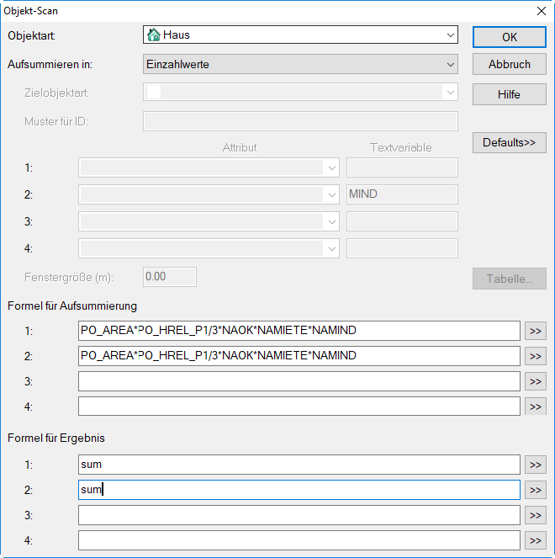
Task: Click Textvariable field in row 1
Action: point(402,167)
